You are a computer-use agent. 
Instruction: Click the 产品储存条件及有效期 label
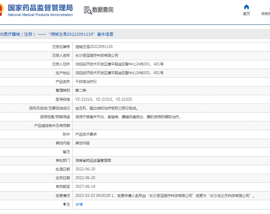coord(52,126)
